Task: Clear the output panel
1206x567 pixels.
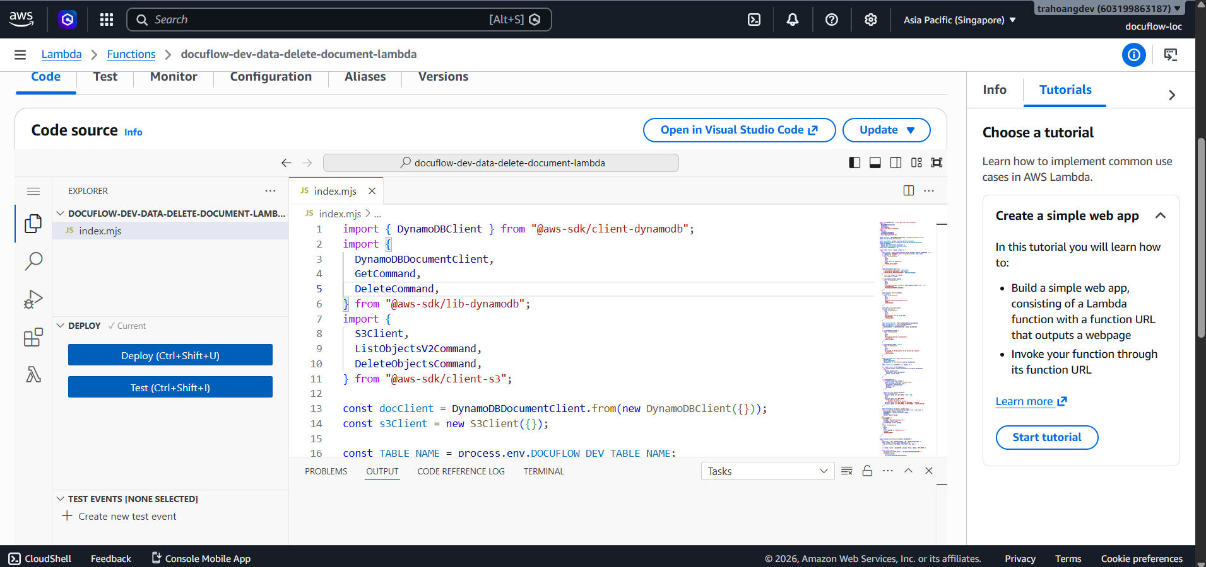Action: pyautogui.click(x=847, y=471)
